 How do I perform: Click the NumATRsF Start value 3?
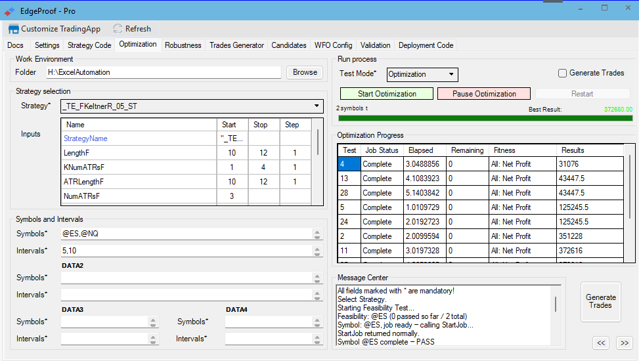pos(232,196)
